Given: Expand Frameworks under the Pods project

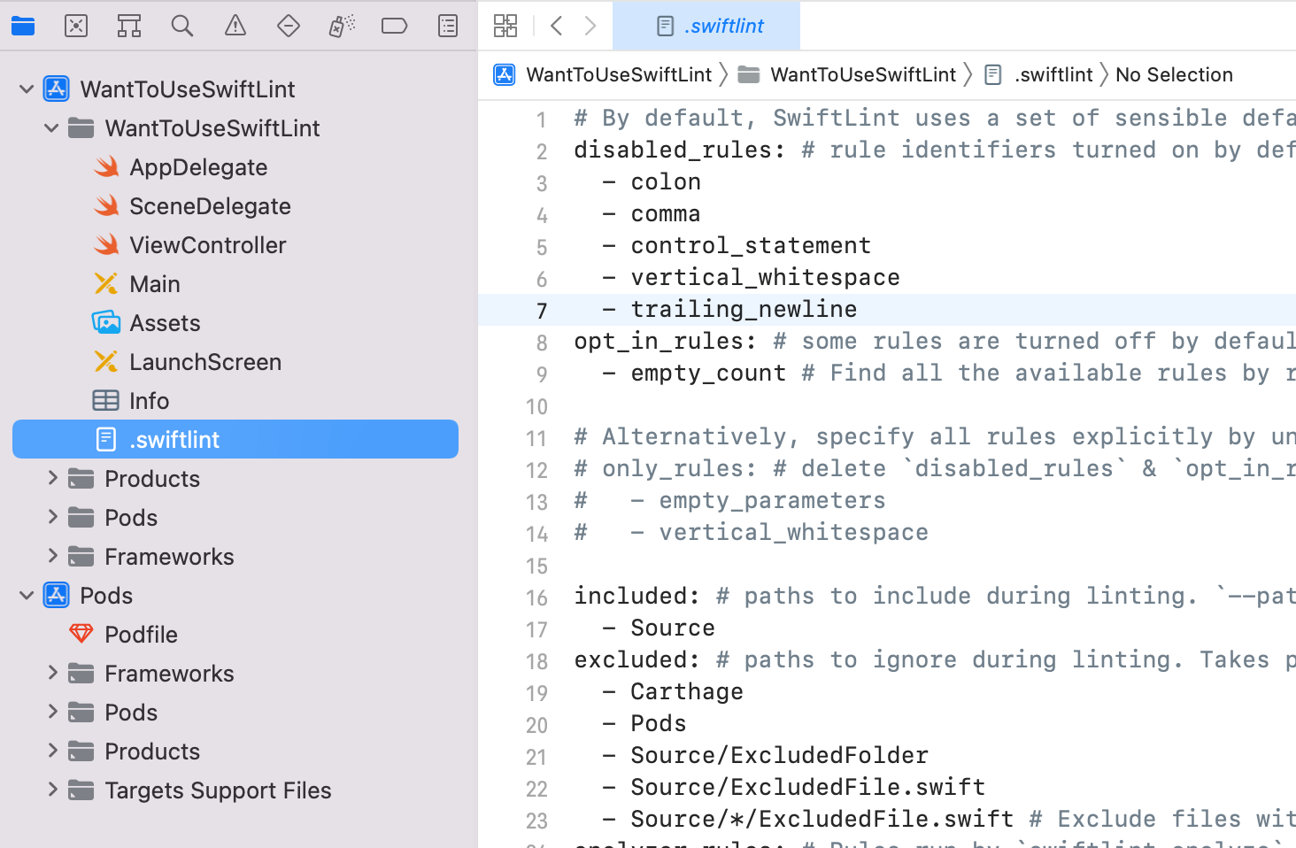Looking at the screenshot, I should 51,673.
